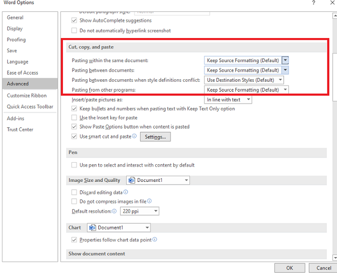Close the Word Options dialog
Screen dimensions: 337x273
click(332, 2)
